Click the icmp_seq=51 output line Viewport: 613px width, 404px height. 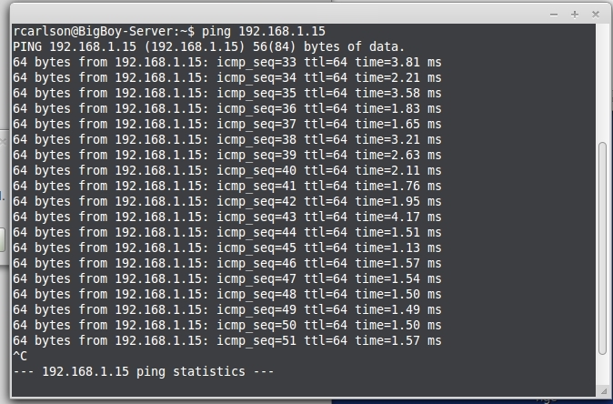226,340
